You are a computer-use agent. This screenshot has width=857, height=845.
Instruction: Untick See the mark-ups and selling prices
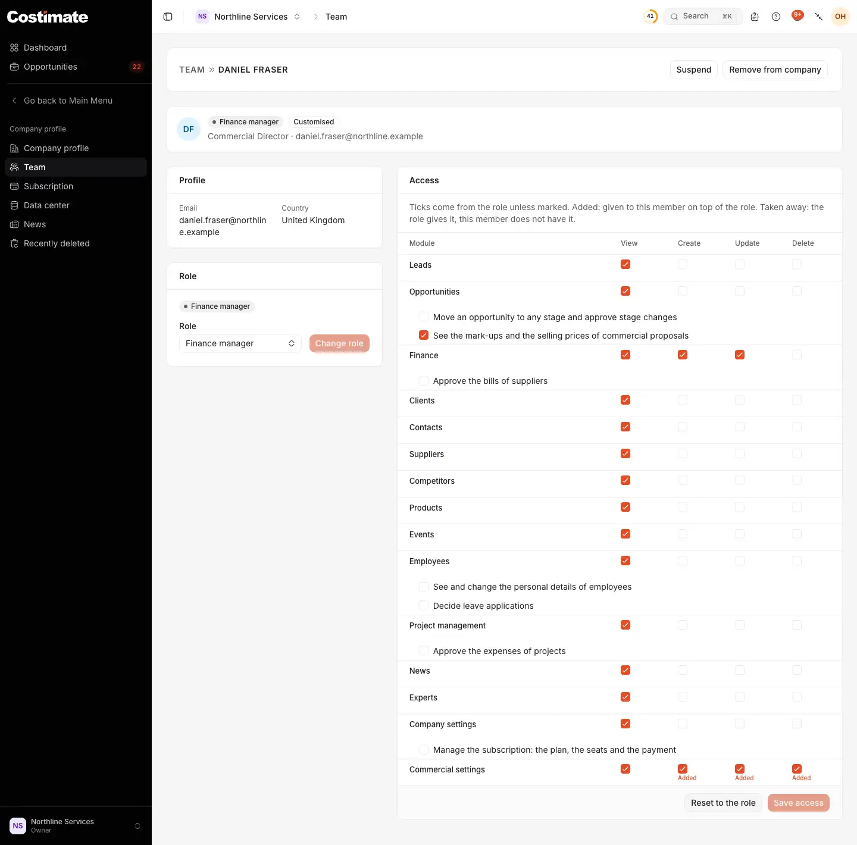coord(424,336)
